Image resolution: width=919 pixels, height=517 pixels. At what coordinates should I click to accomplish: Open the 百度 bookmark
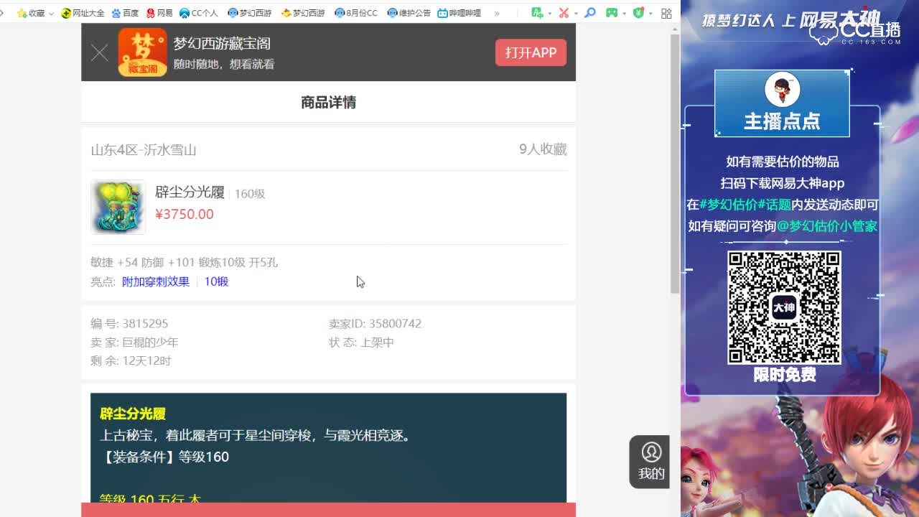point(125,13)
